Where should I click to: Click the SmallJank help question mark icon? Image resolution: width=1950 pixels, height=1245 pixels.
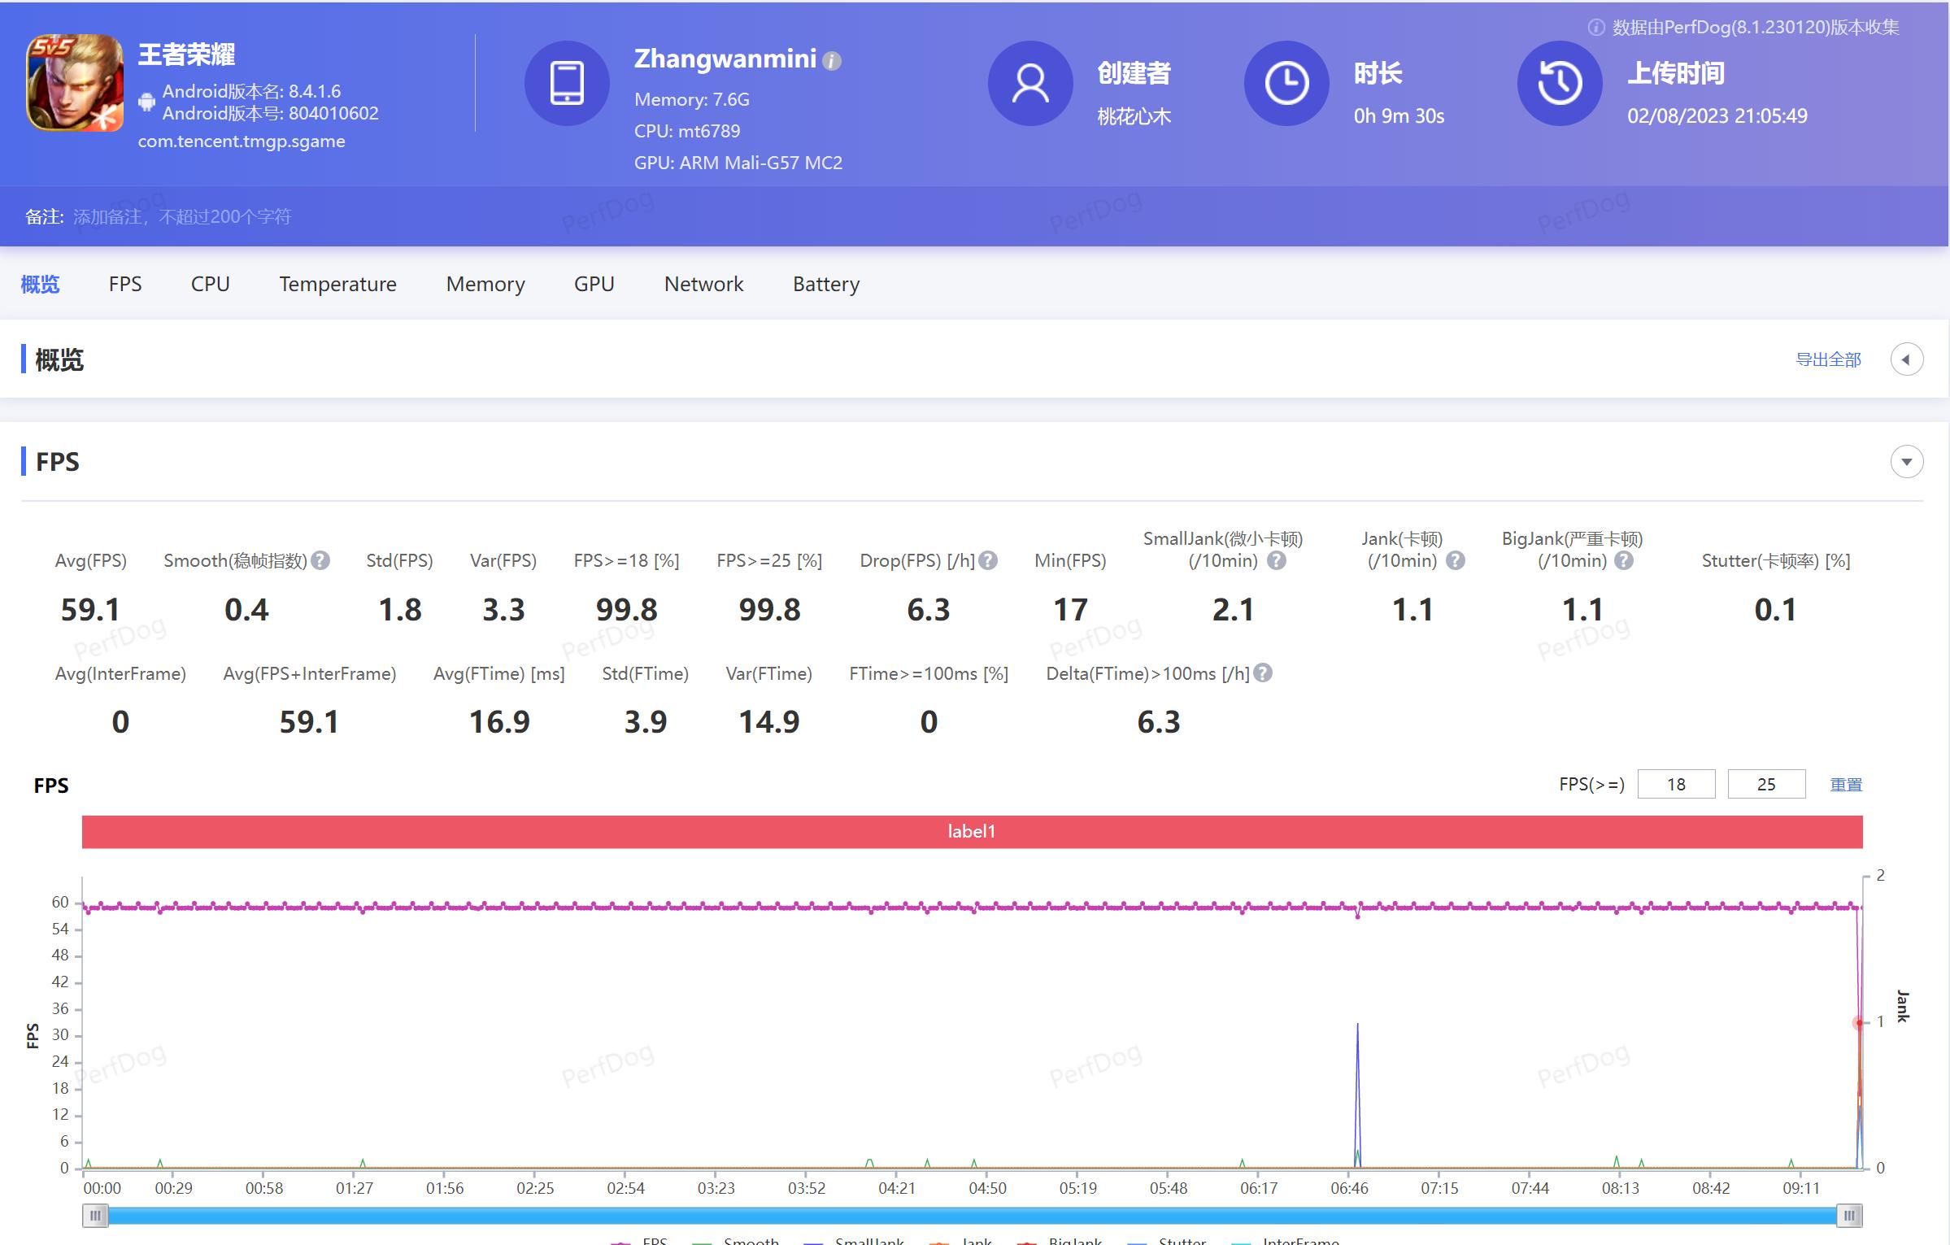point(1277,560)
